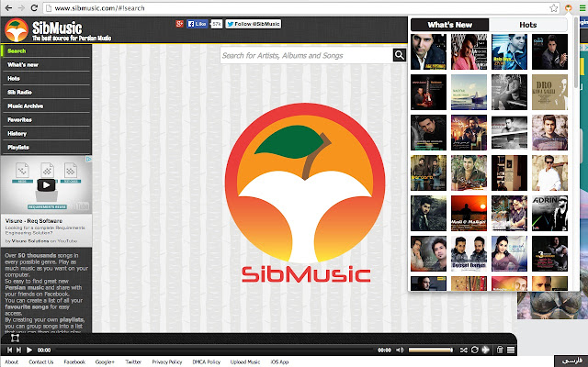Open Sib Radio in the sidebar

pyautogui.click(x=46, y=92)
